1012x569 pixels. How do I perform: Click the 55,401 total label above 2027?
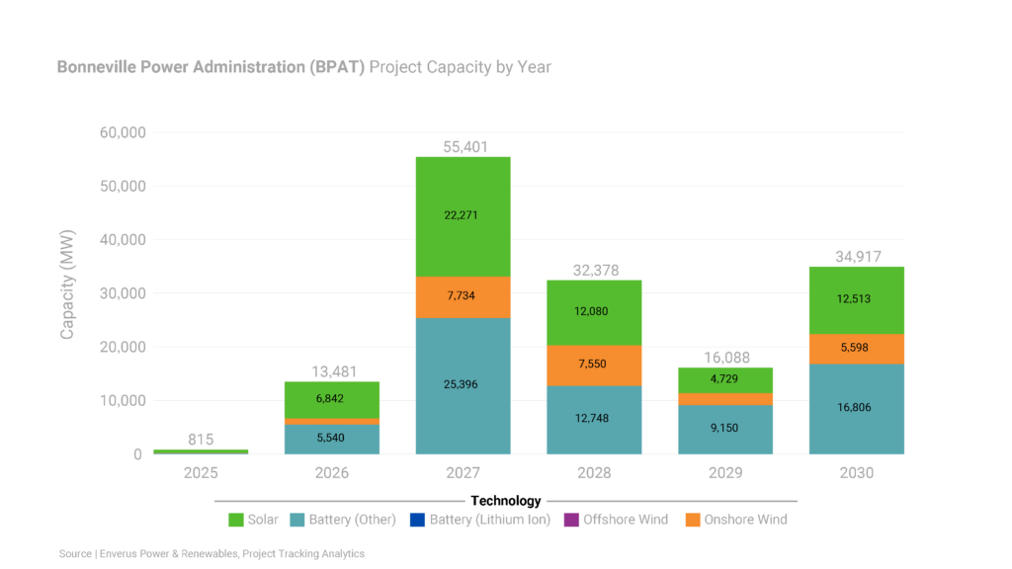pyautogui.click(x=463, y=146)
